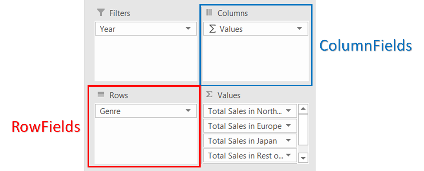Screen dimensions: 424x171
Task: Open the Year filter field dropdown
Action: pos(188,29)
